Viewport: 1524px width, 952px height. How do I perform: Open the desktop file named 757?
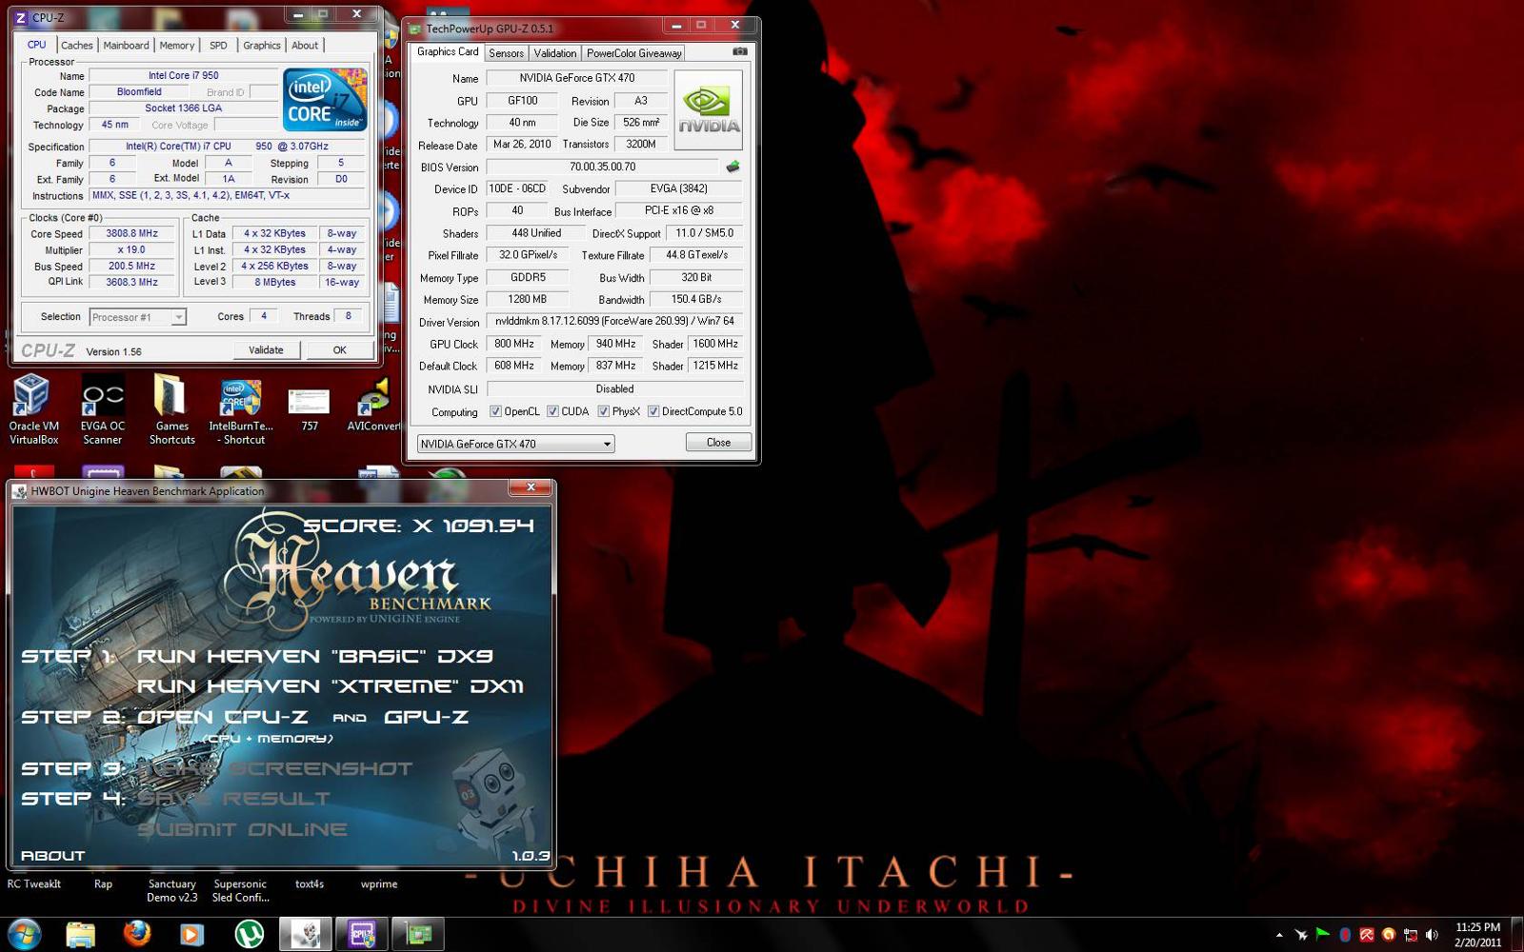coord(309,409)
